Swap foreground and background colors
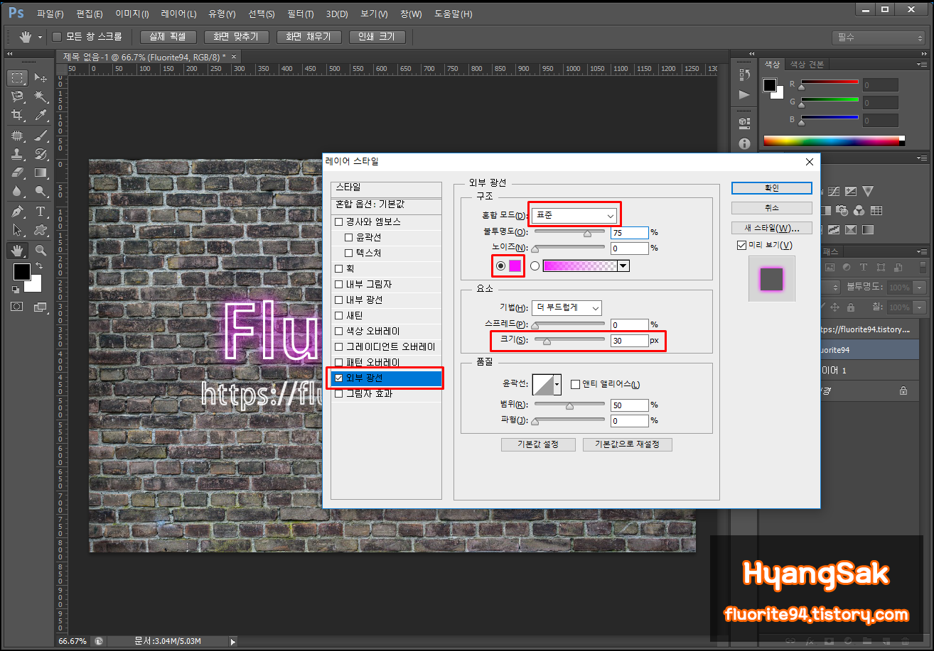The width and height of the screenshot is (934, 651). click(38, 266)
